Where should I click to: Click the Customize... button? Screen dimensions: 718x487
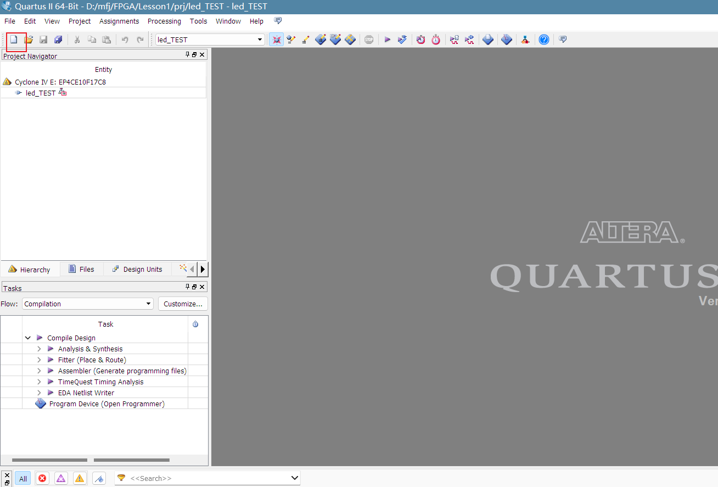pyautogui.click(x=183, y=304)
